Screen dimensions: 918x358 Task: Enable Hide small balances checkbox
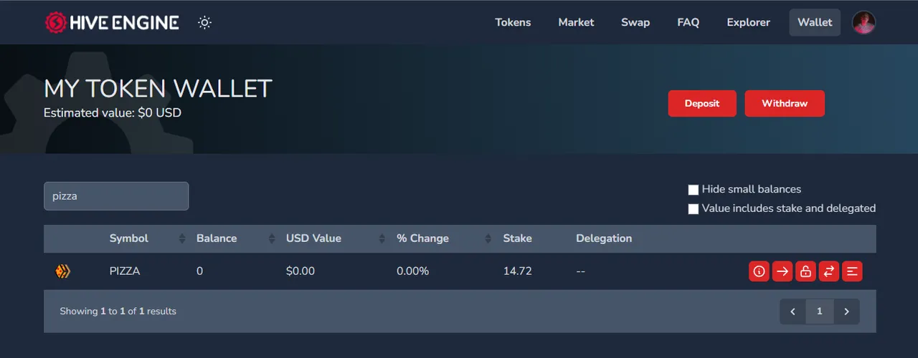[x=694, y=190]
